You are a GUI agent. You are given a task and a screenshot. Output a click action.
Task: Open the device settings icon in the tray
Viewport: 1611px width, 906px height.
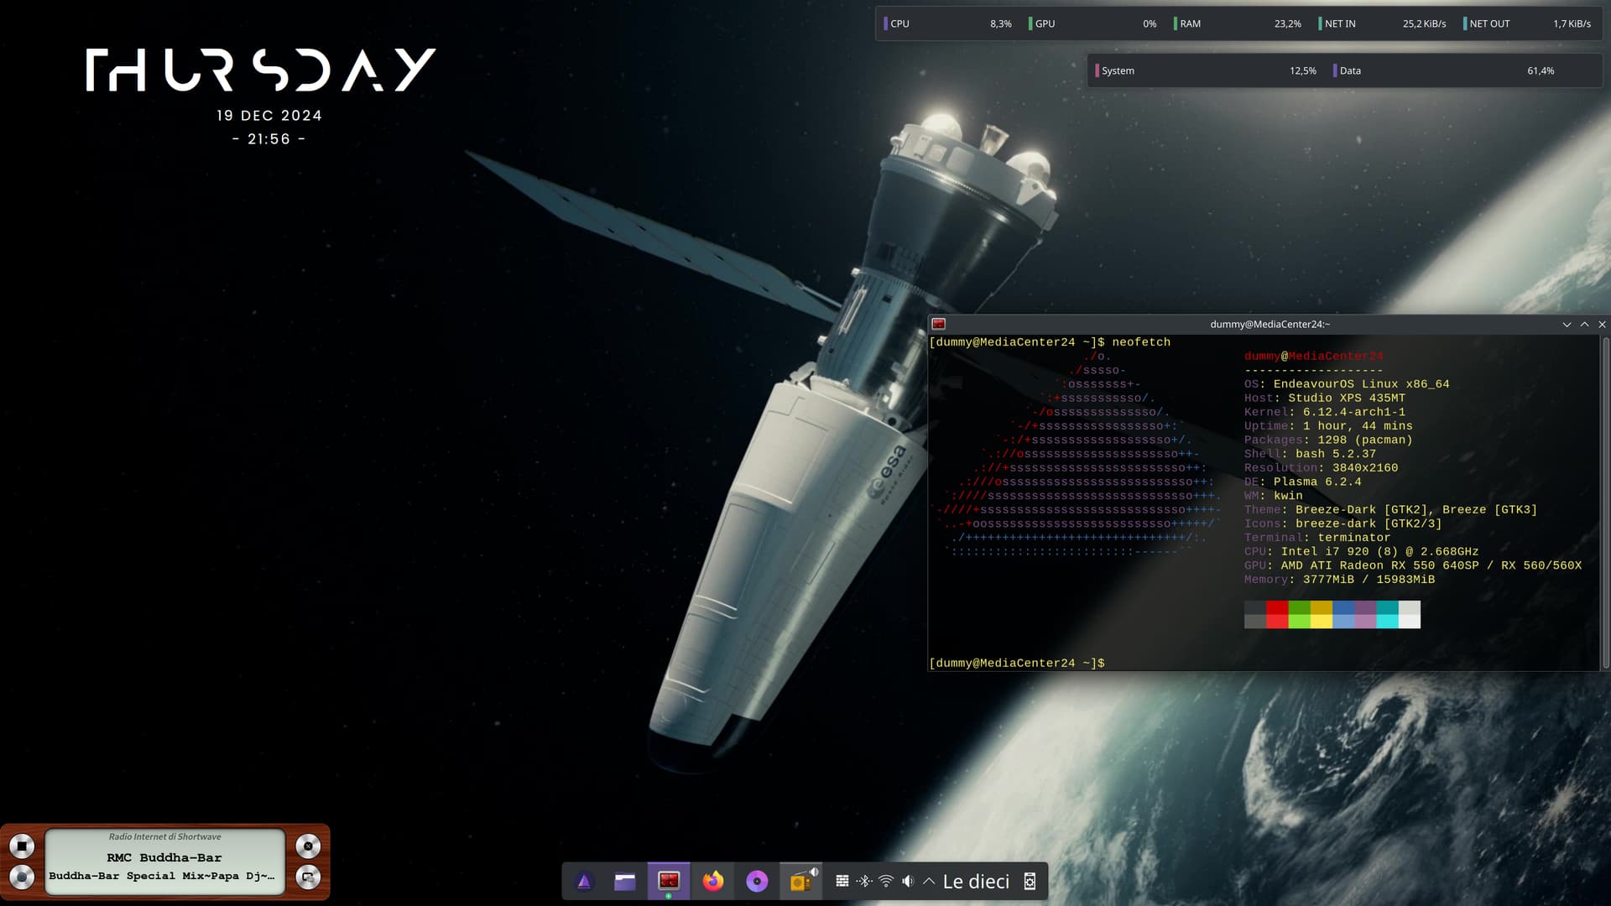(1030, 881)
